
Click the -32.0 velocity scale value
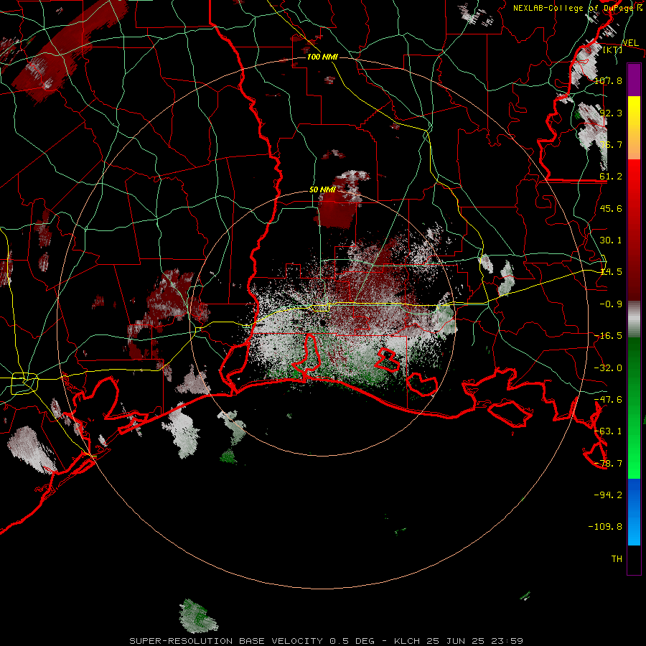608,368
